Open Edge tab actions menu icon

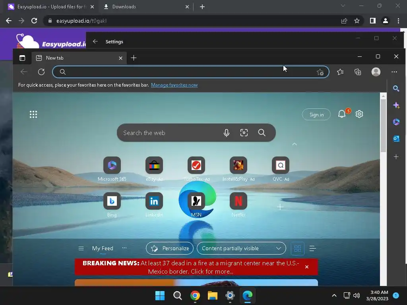pyautogui.click(x=22, y=58)
